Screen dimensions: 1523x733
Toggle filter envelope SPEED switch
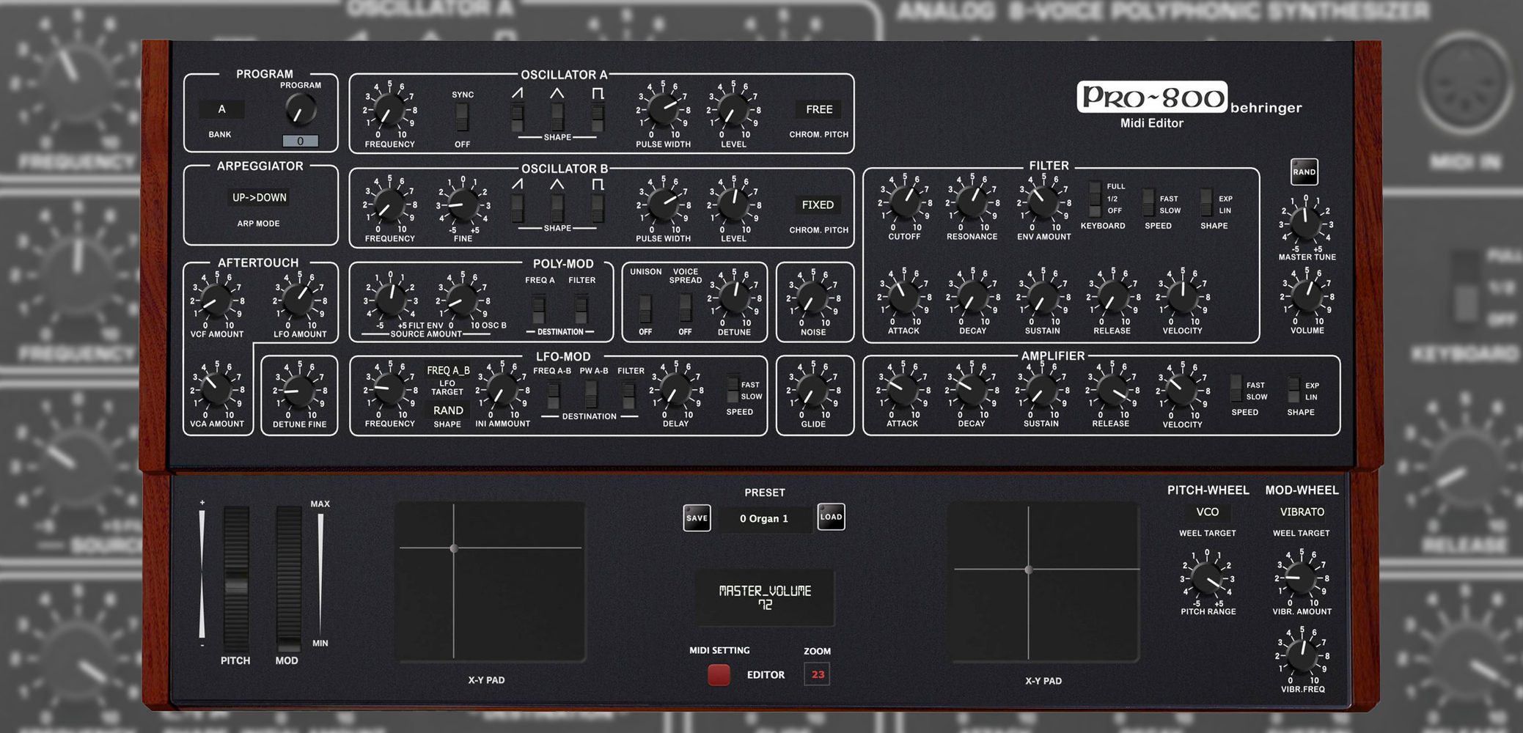pyautogui.click(x=1149, y=204)
